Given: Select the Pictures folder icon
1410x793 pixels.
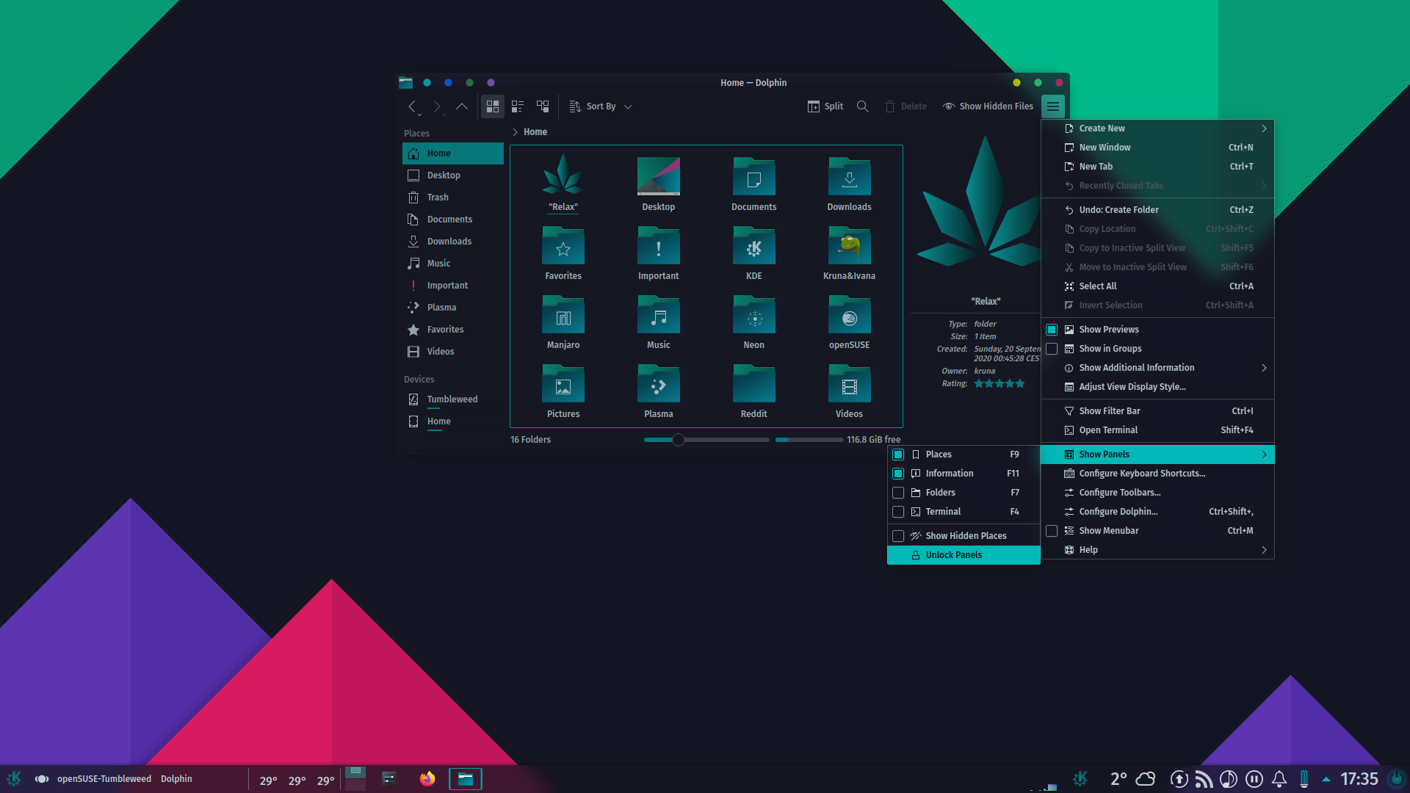Looking at the screenshot, I should click(563, 383).
